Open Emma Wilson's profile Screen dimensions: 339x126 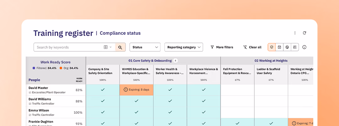(x=39, y=110)
